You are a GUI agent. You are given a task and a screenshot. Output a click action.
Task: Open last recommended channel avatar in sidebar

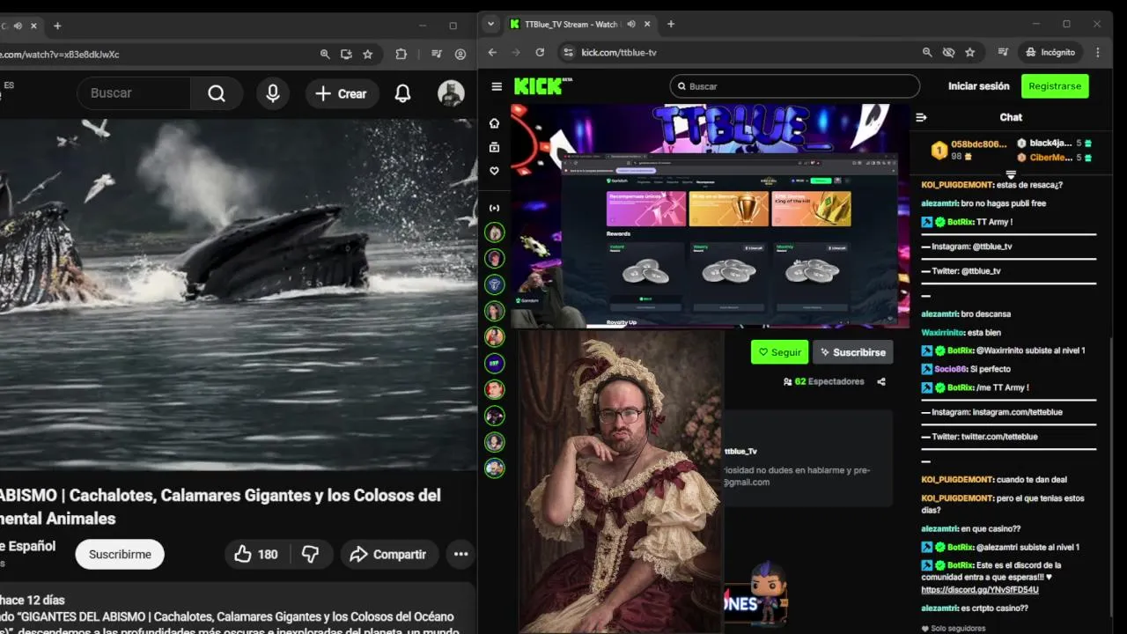pos(495,468)
